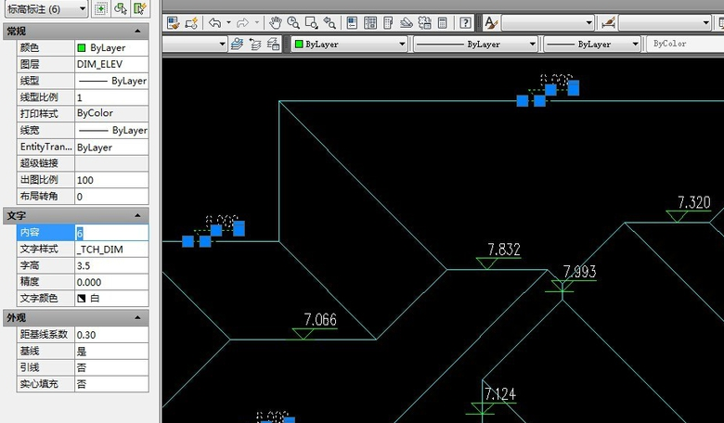Toggle the 基线 value 是

pyautogui.click(x=111, y=352)
